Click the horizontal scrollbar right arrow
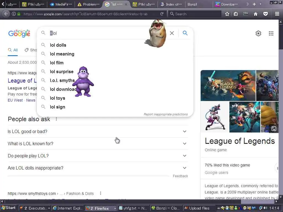Image resolution: width=283 pixels, height=212 pixels. pyautogui.click(x=276, y=201)
